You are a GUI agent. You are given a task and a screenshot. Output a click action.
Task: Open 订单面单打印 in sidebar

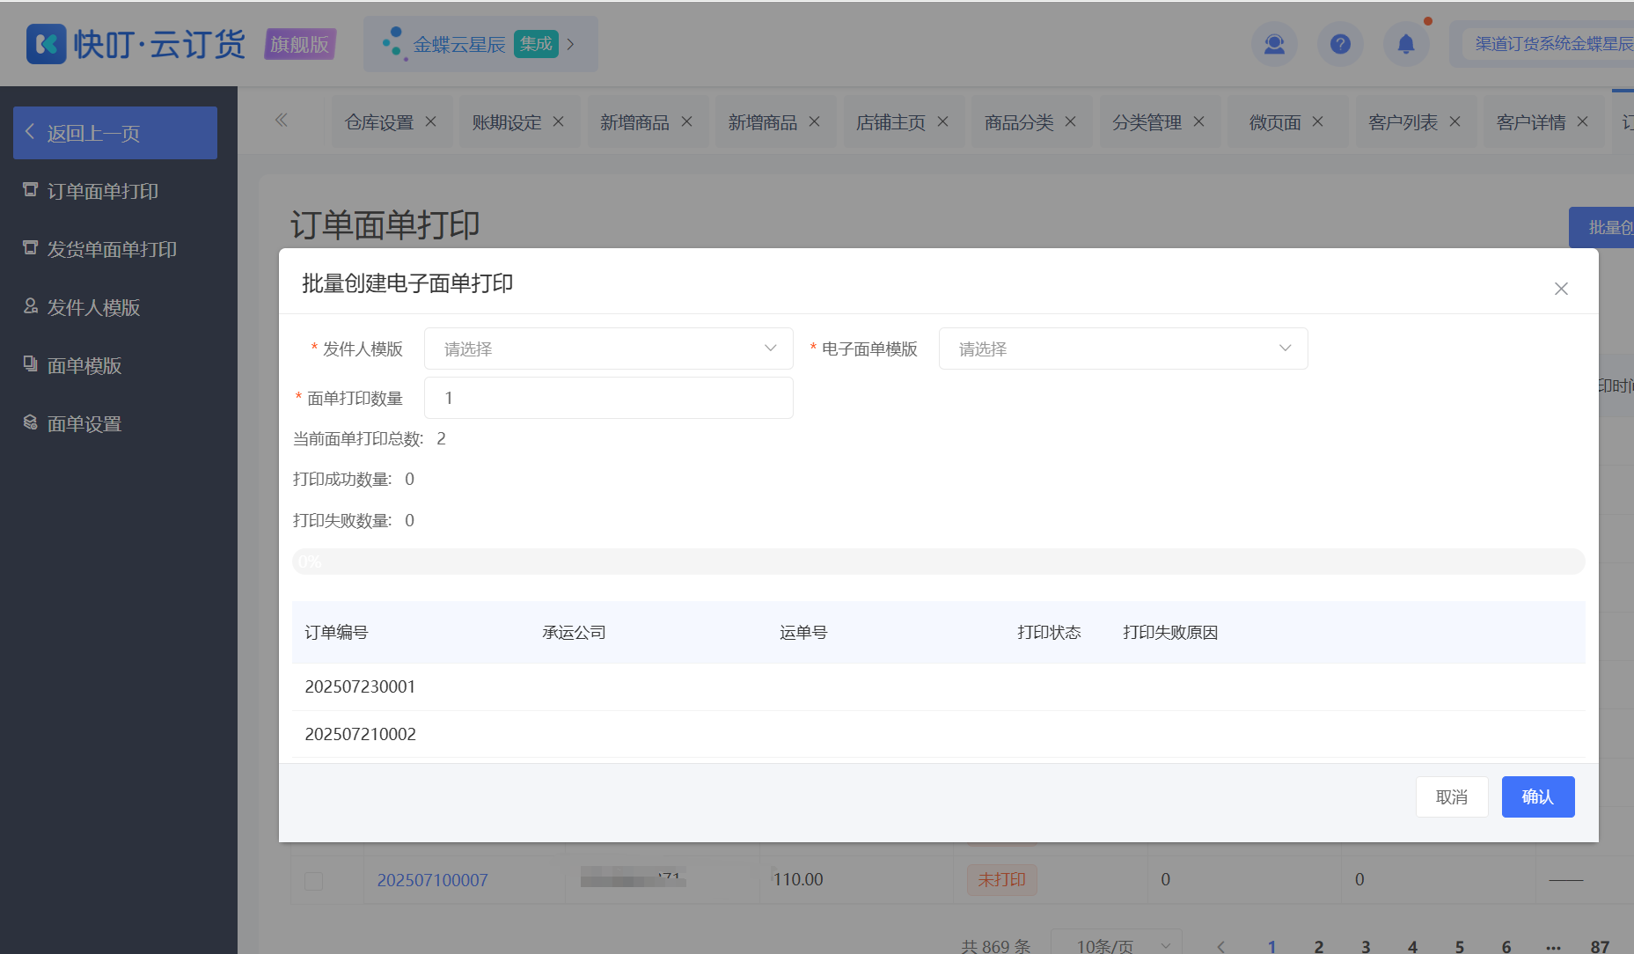pos(103,191)
